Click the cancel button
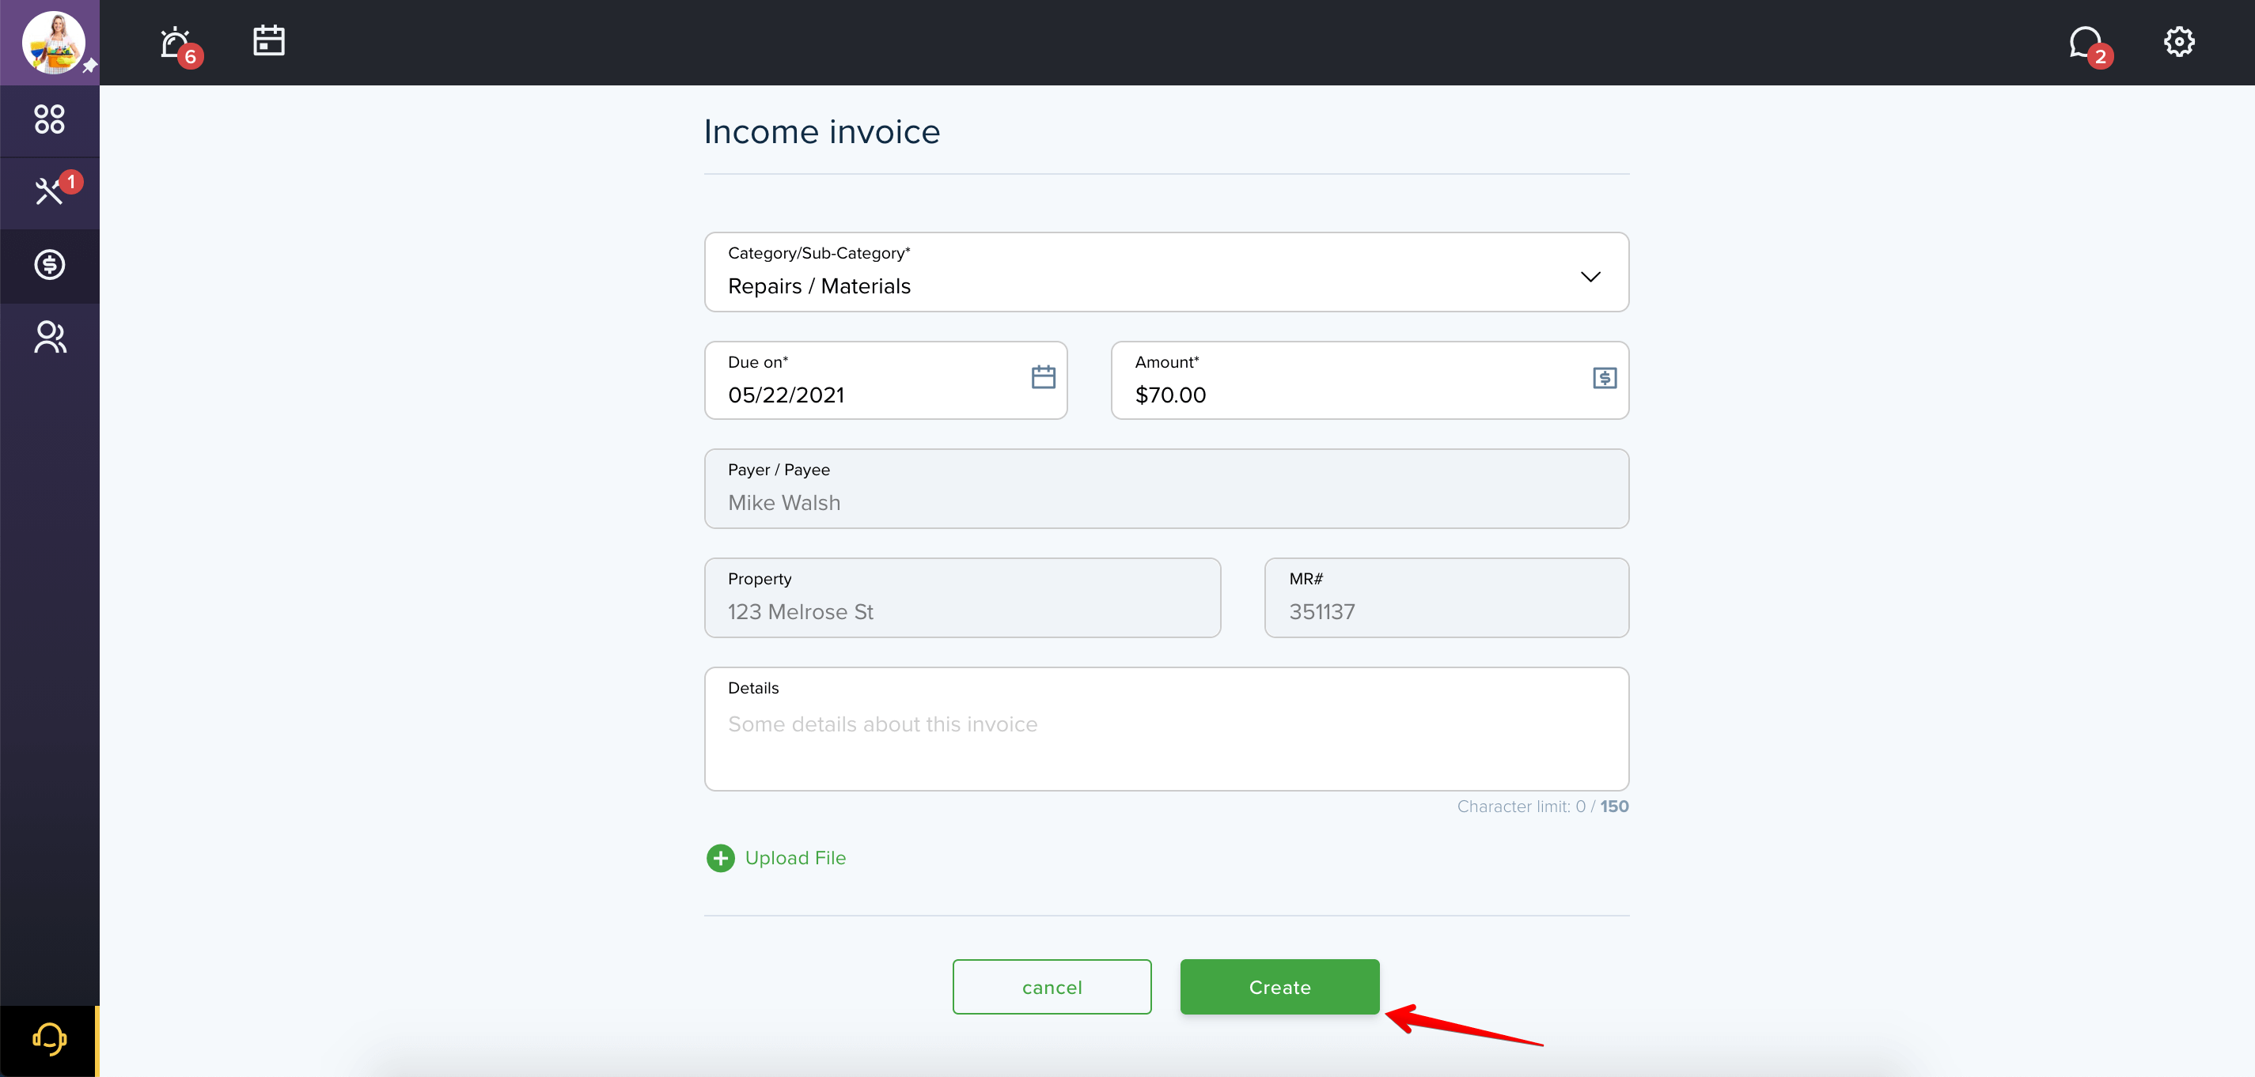 (x=1052, y=986)
